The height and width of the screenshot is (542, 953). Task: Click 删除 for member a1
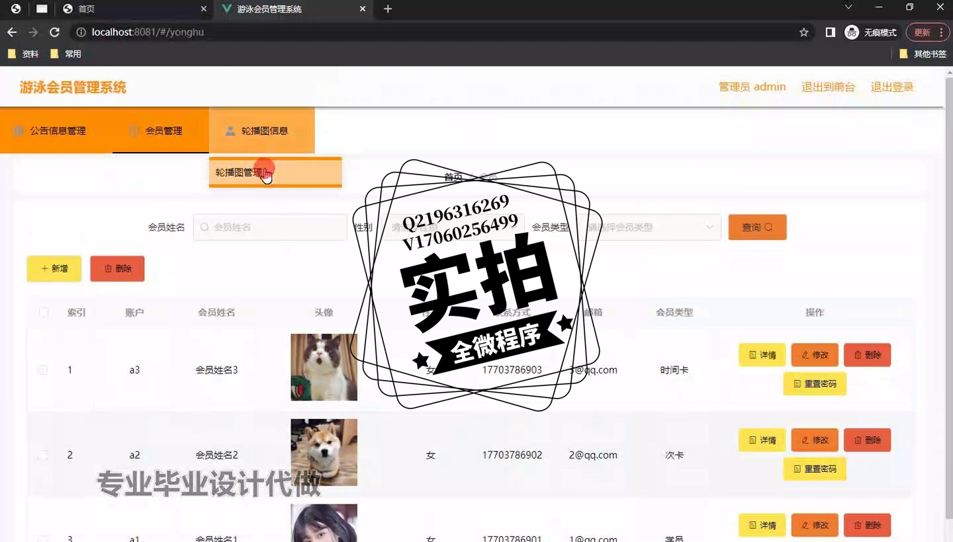pos(868,525)
